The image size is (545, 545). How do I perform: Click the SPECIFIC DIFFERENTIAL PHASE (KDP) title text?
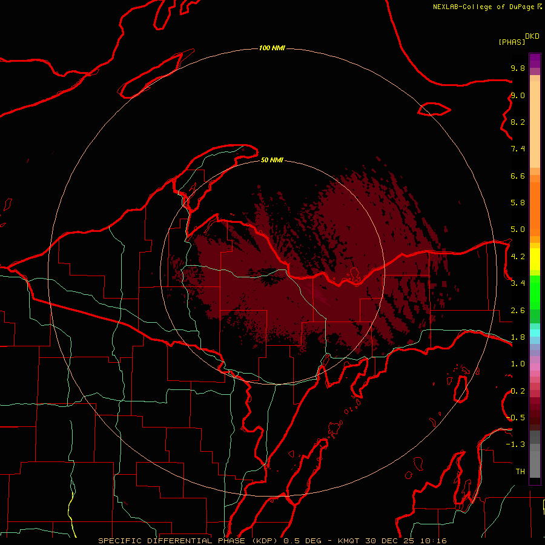[188, 541]
